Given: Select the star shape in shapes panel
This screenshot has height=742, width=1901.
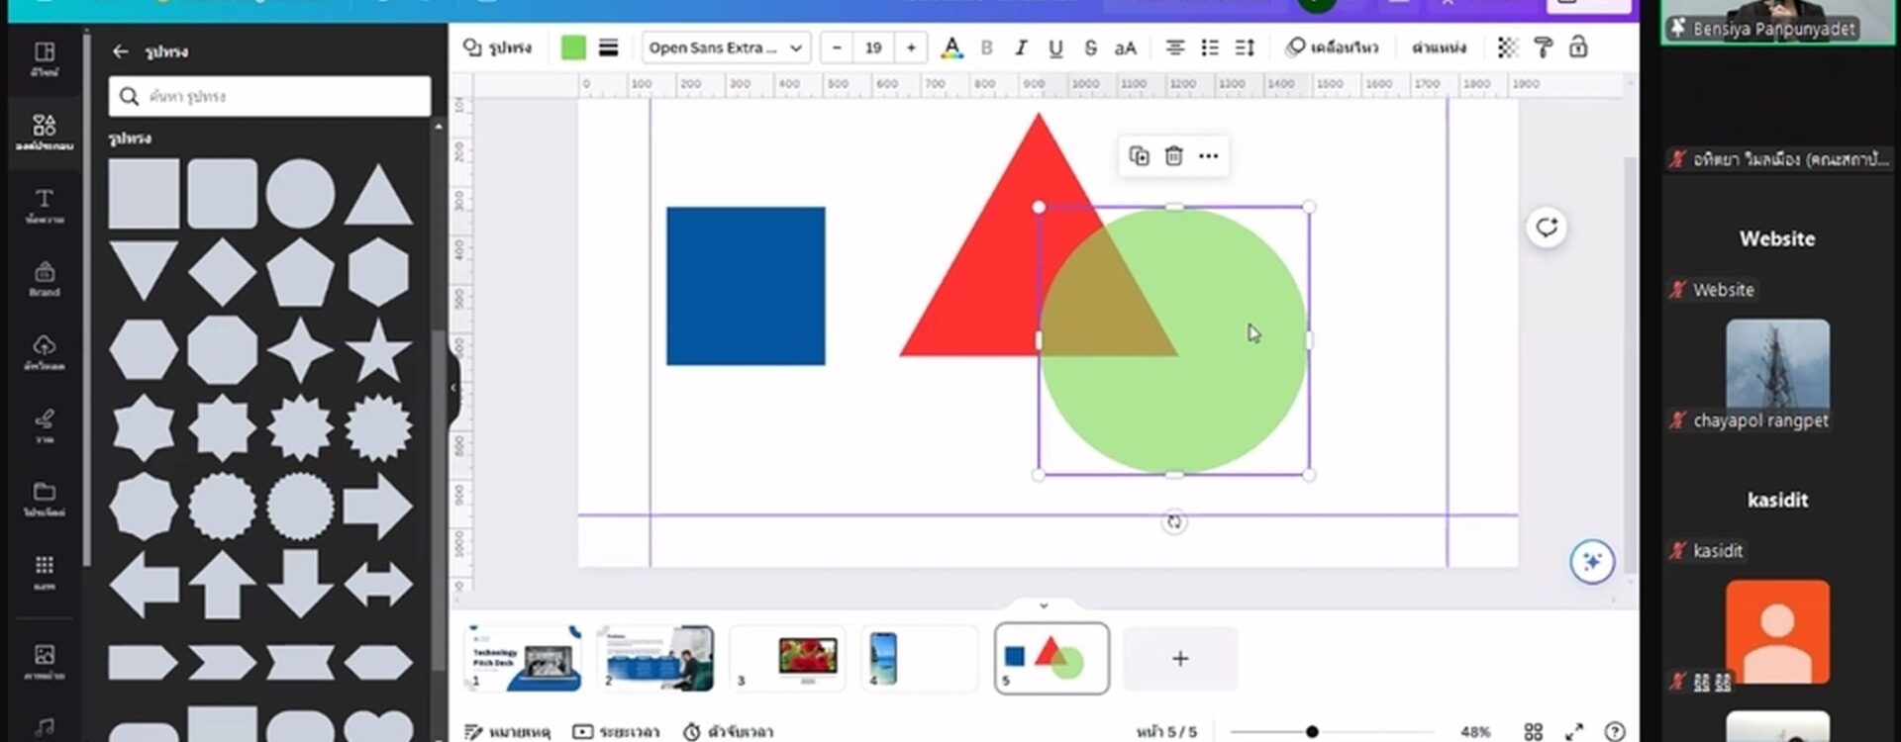Looking at the screenshot, I should (x=377, y=350).
